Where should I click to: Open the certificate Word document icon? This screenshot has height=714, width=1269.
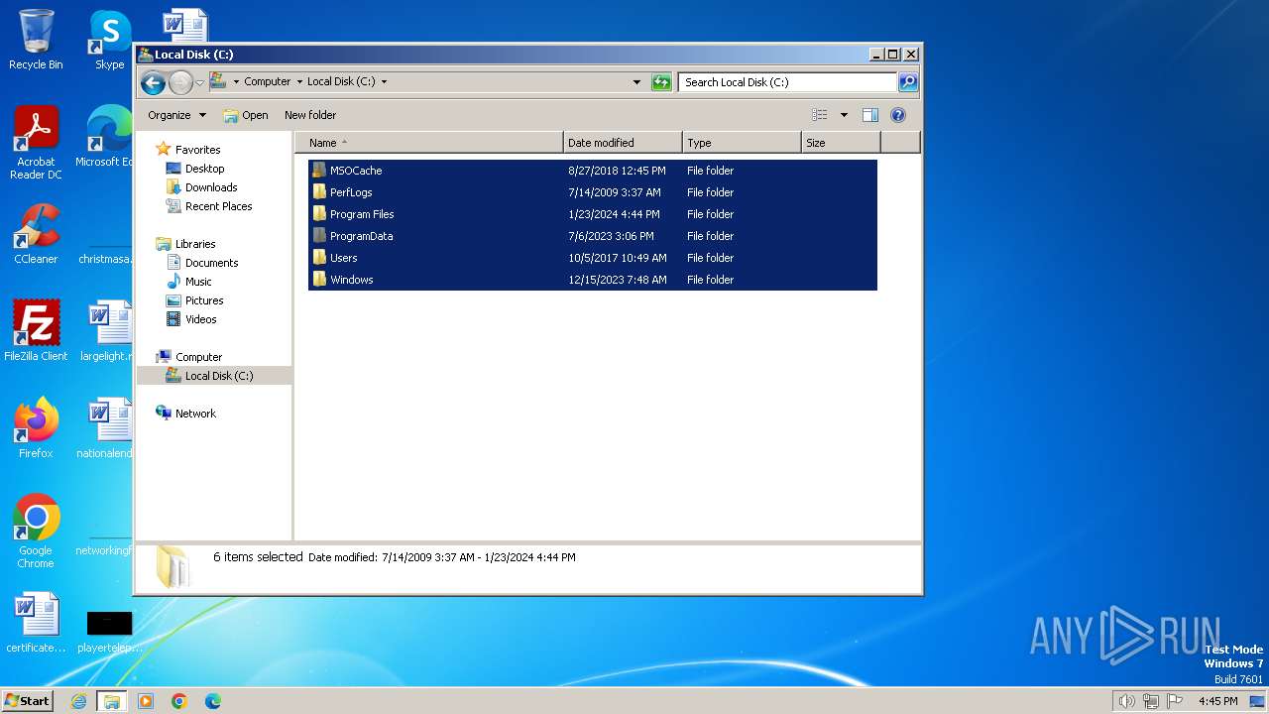tap(36, 623)
